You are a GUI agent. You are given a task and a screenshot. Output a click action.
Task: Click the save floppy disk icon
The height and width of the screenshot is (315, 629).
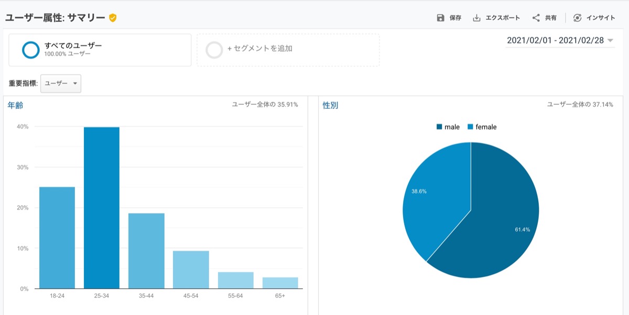coord(440,18)
